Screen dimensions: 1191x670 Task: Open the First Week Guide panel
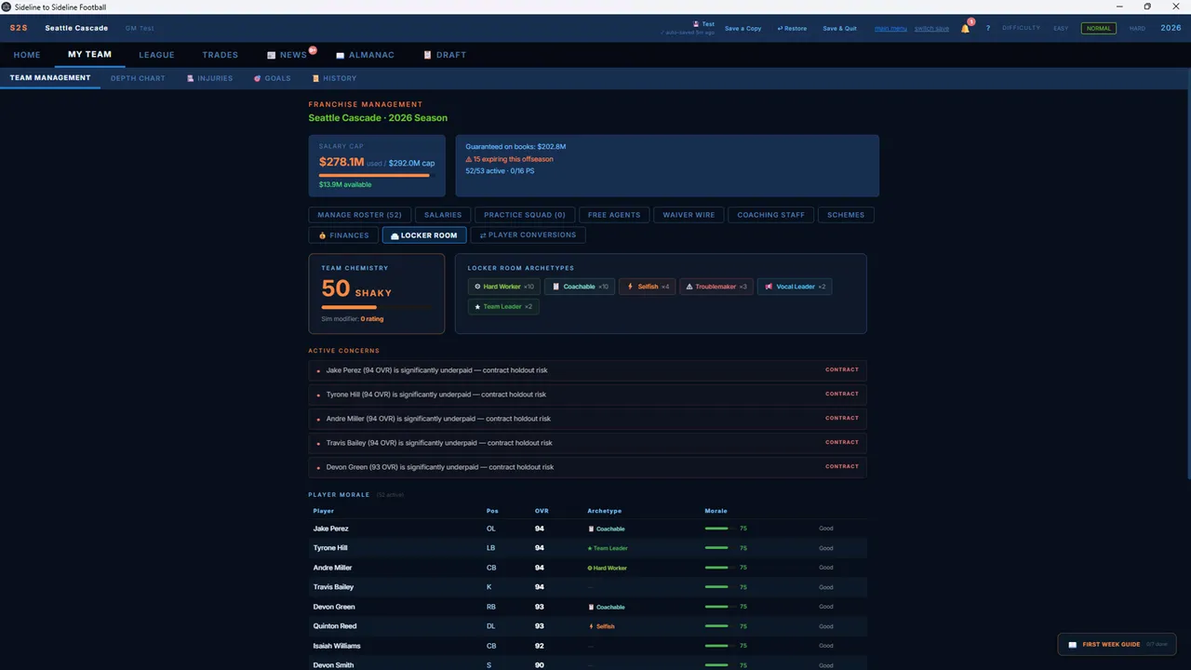(x=1117, y=644)
